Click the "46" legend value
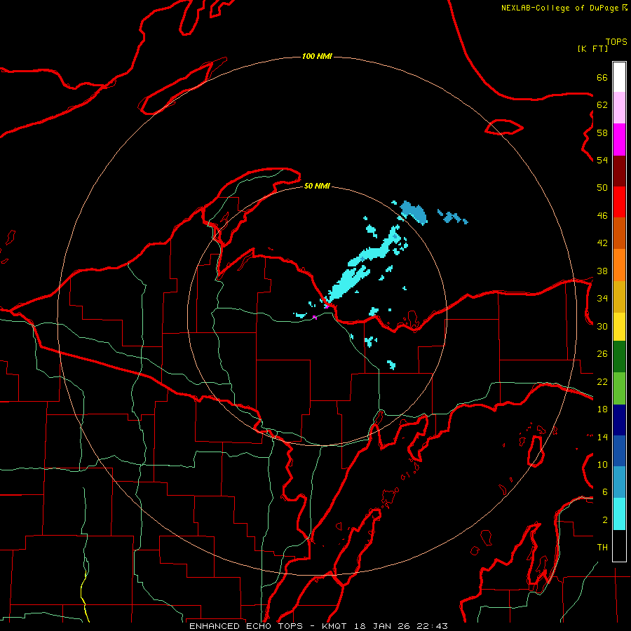 [602, 216]
